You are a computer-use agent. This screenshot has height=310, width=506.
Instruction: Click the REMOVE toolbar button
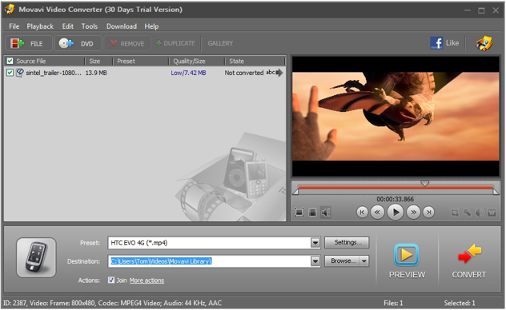(127, 43)
